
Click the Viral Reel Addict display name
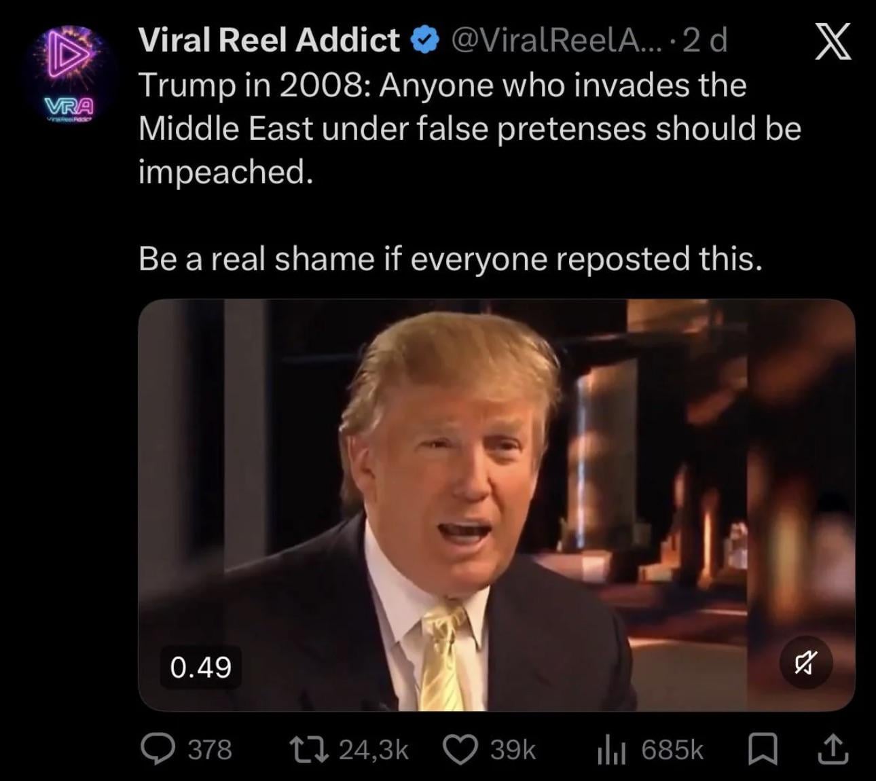coord(268,41)
